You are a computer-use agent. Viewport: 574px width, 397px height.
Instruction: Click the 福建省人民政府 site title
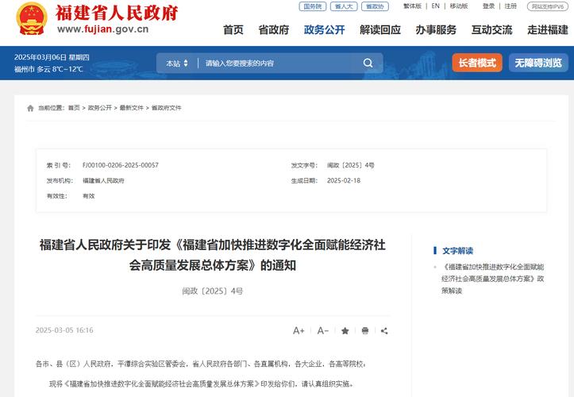pyautogui.click(x=117, y=13)
